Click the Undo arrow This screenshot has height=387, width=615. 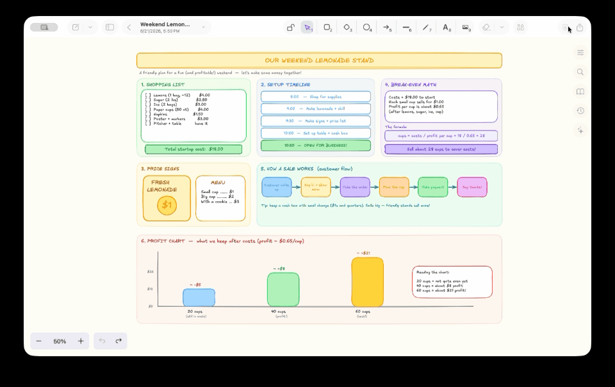(102, 341)
